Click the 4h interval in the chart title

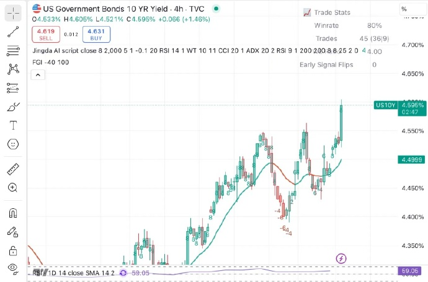point(179,9)
